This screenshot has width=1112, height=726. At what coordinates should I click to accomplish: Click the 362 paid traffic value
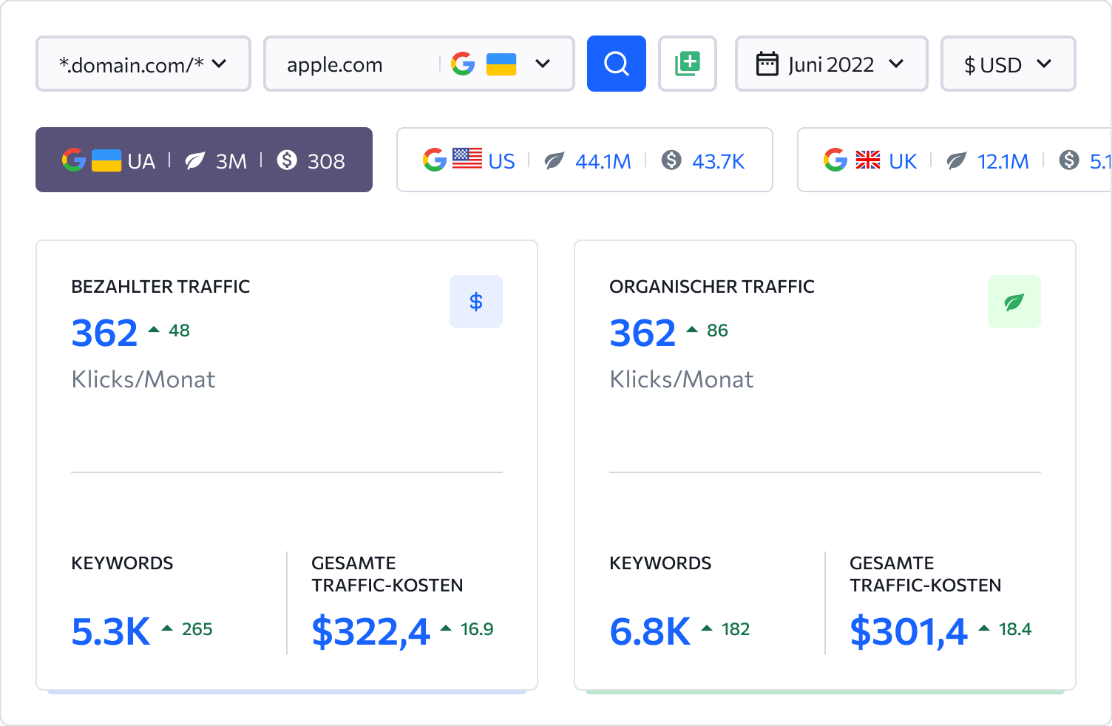pos(105,333)
